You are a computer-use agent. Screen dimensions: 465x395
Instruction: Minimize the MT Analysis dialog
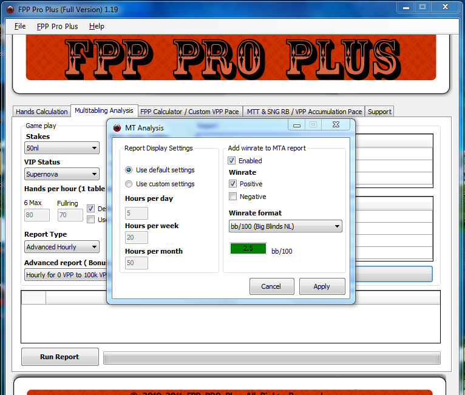297,125
